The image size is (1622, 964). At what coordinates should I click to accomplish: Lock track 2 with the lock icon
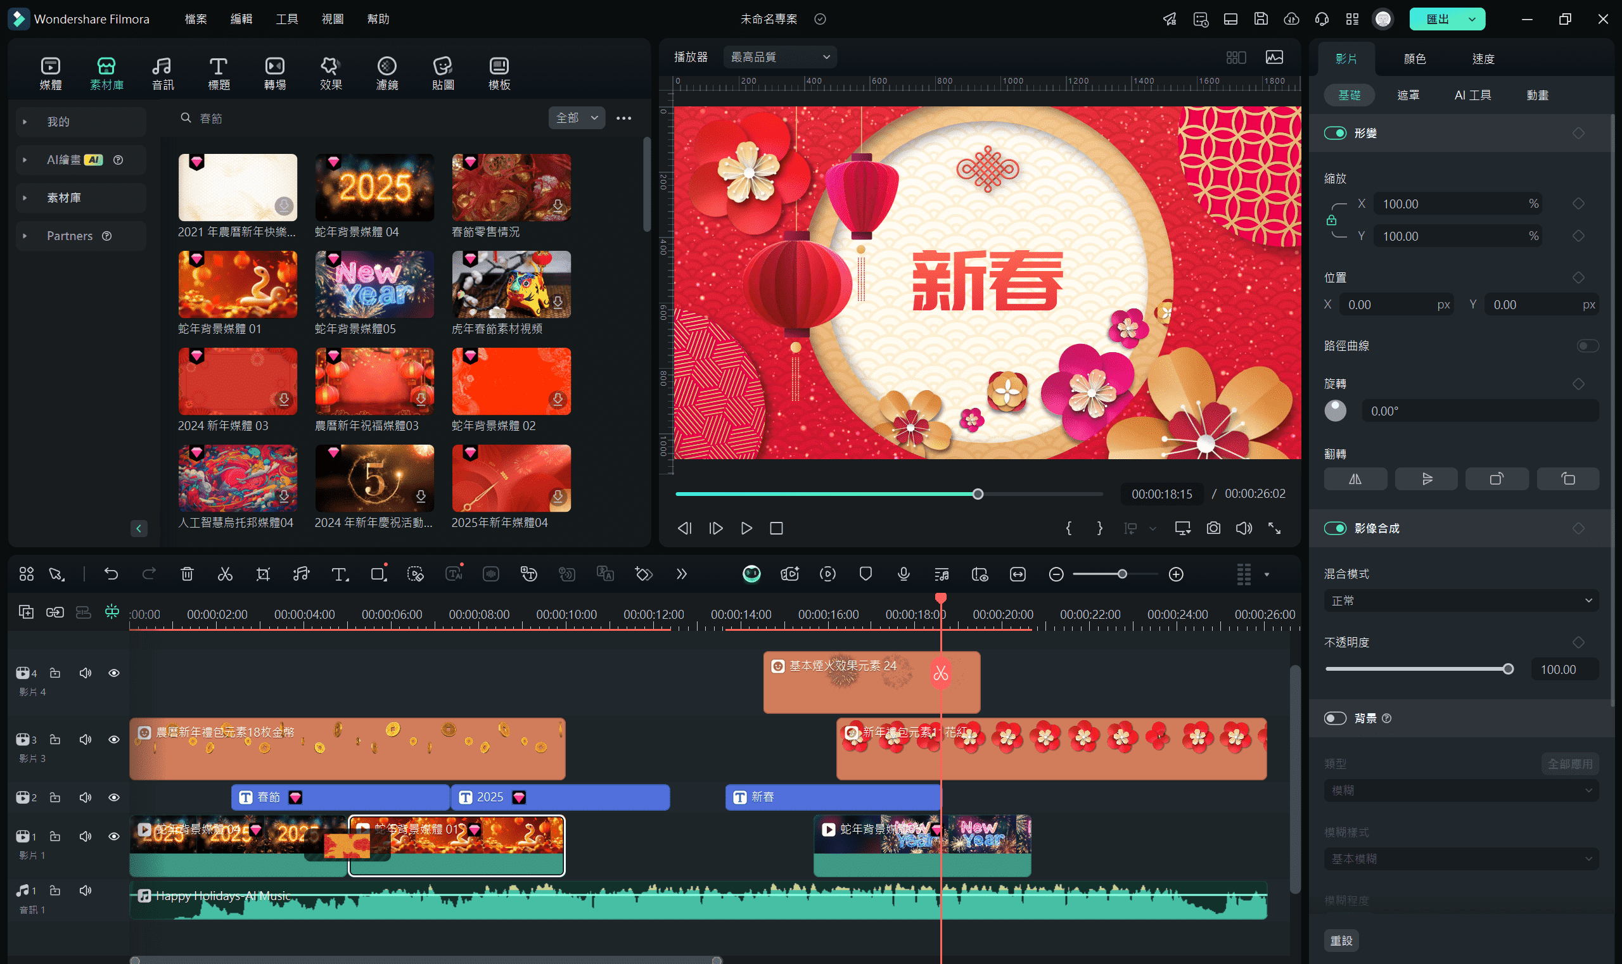[x=55, y=797]
